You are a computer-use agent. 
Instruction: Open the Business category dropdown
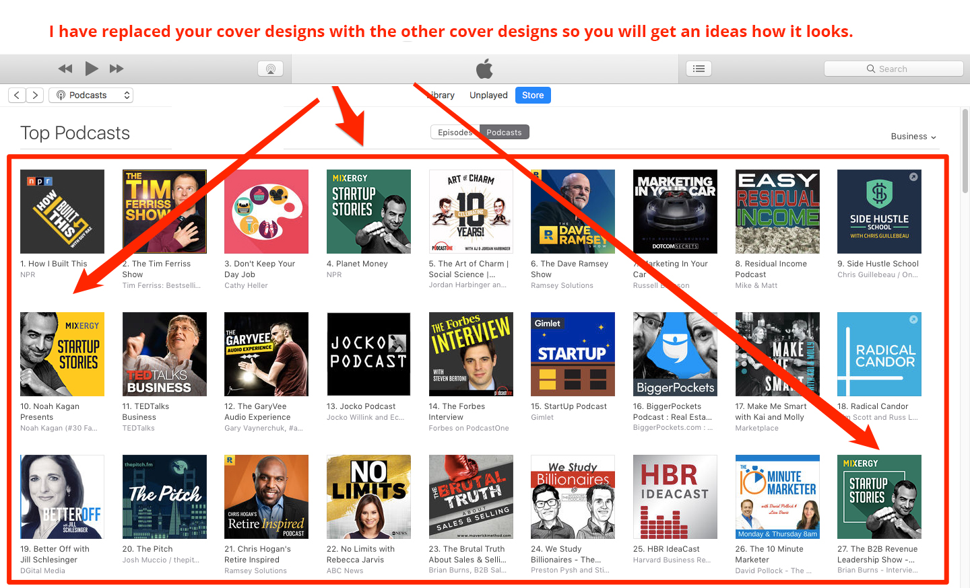(913, 136)
